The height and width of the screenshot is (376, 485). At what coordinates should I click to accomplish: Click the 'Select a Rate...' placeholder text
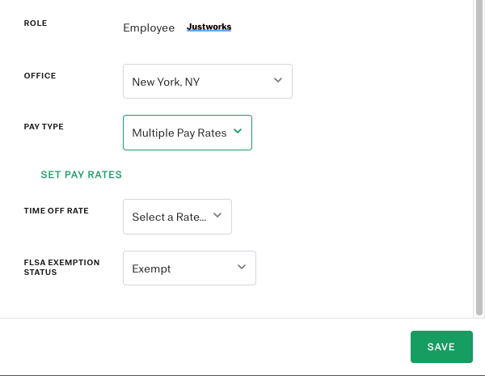(x=169, y=217)
